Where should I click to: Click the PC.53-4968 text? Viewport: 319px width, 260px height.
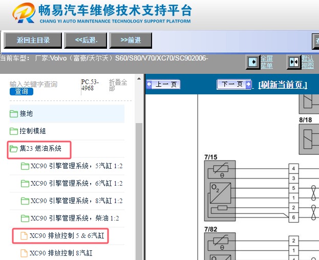90,85
